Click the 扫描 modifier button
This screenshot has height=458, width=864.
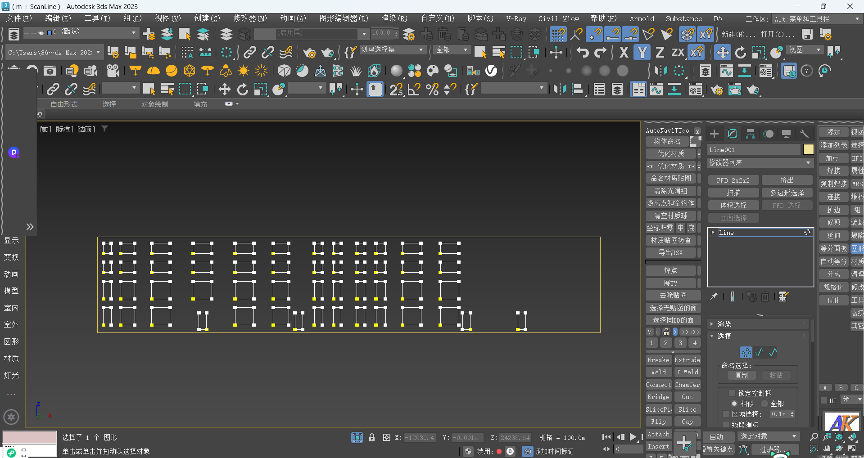[x=733, y=193]
